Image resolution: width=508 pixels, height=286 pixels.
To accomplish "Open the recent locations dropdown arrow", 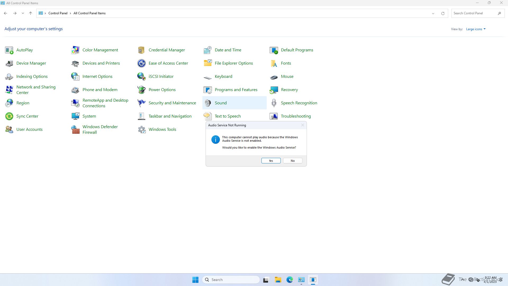I will 23,13.
